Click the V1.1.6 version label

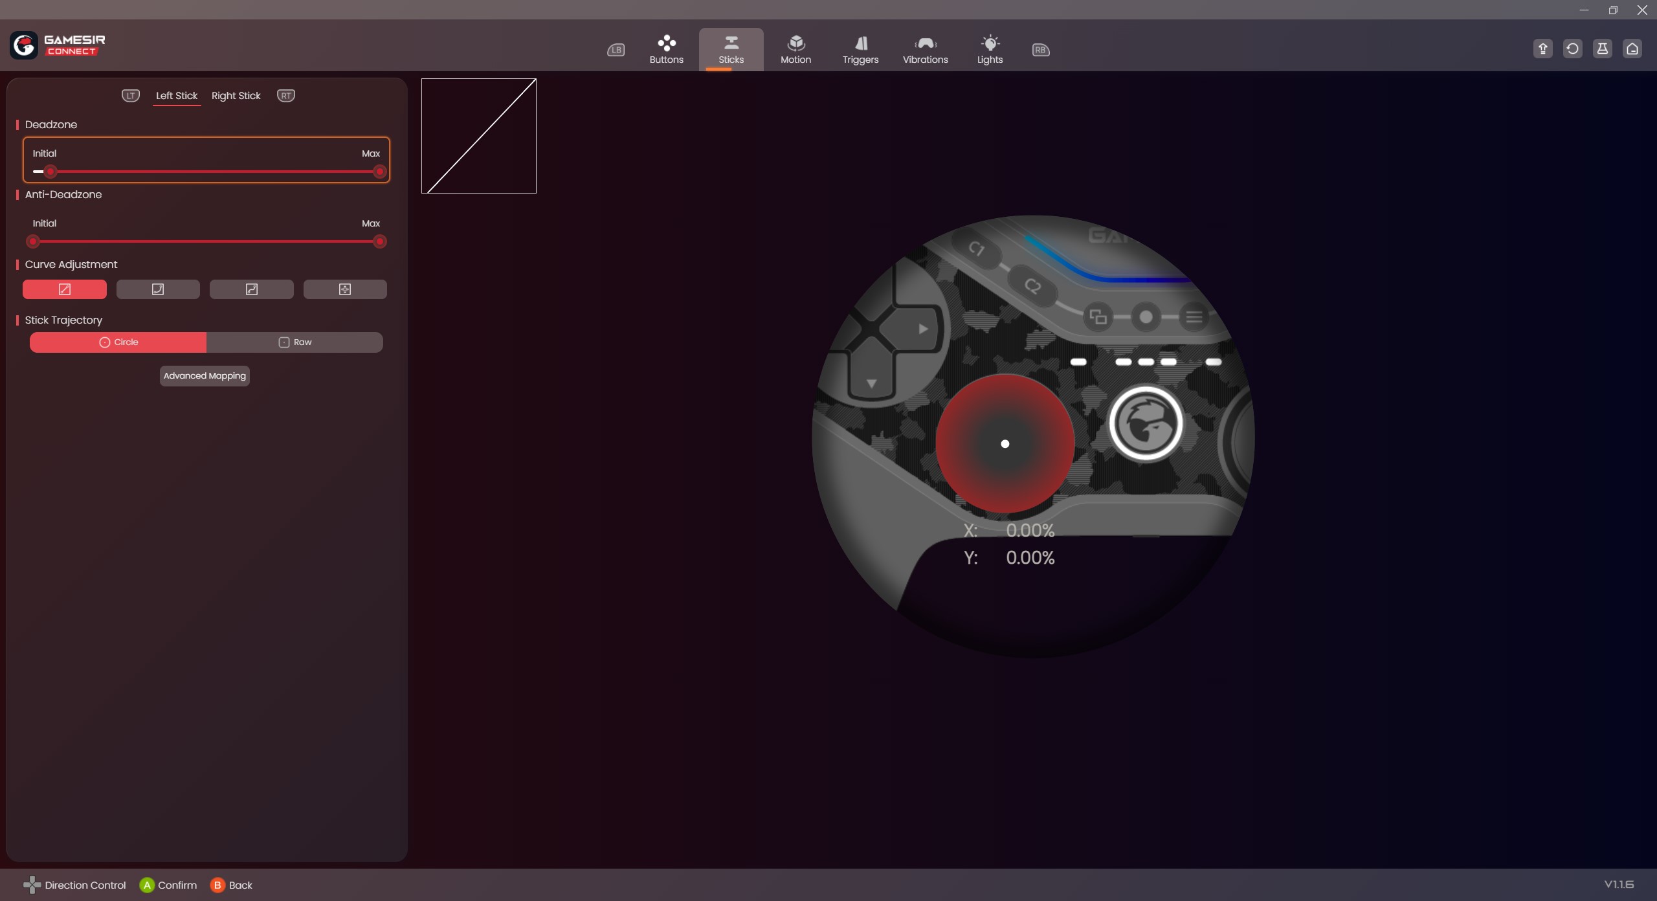[x=1619, y=884]
